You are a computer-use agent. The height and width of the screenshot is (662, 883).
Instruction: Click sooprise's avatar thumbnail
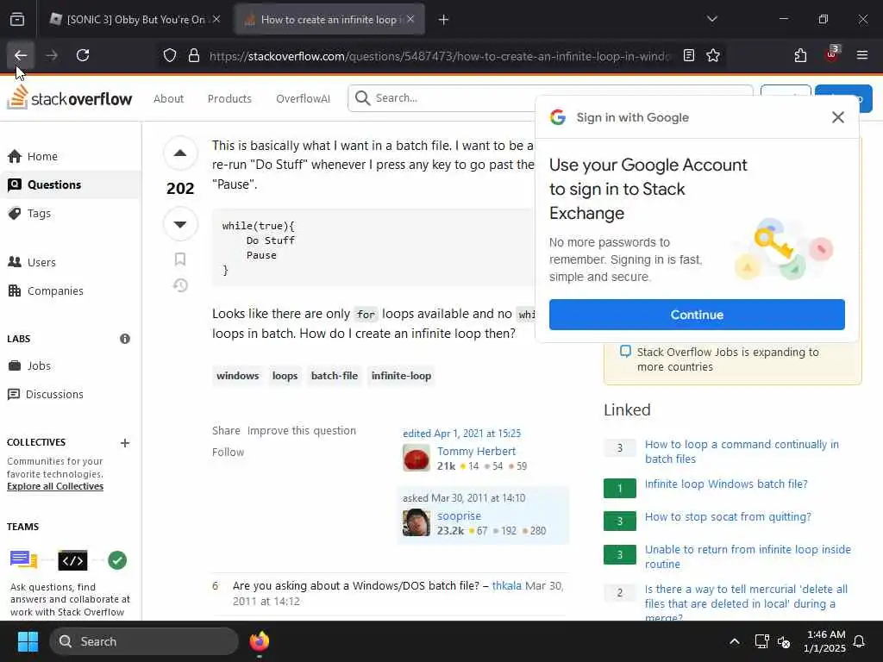[x=416, y=522]
